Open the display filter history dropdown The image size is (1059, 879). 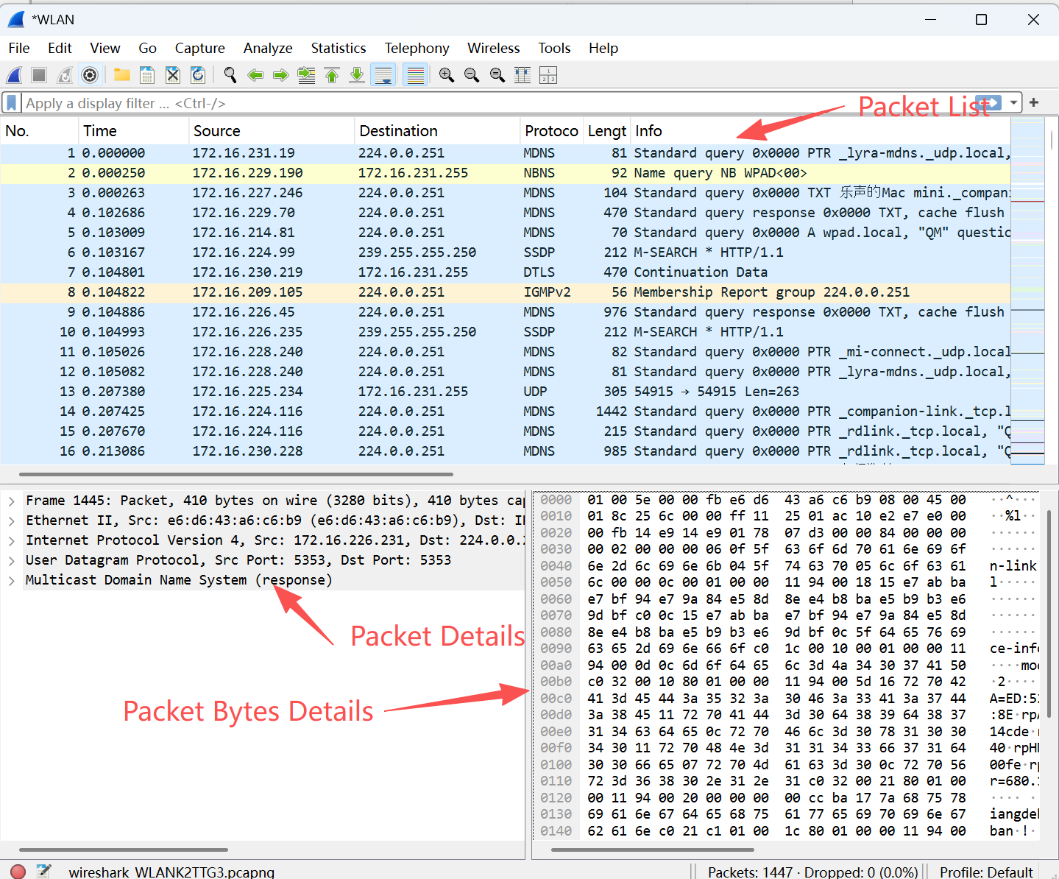[1014, 103]
